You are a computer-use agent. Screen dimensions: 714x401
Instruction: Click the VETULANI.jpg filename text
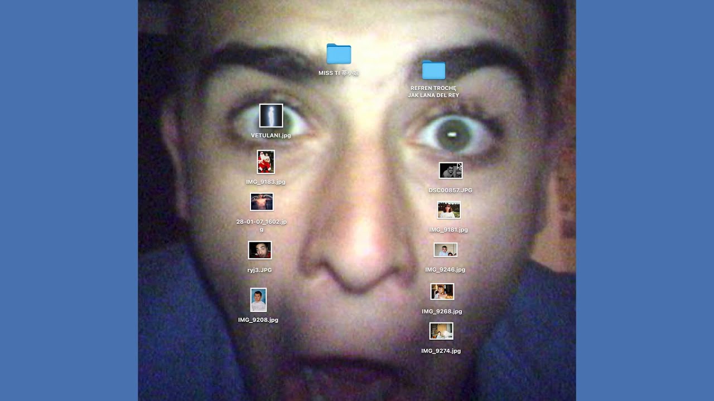271,135
